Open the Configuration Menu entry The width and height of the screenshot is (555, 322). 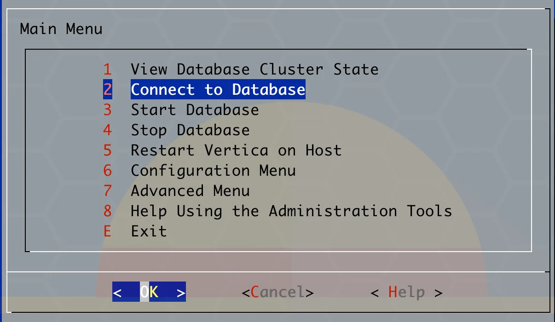(213, 171)
